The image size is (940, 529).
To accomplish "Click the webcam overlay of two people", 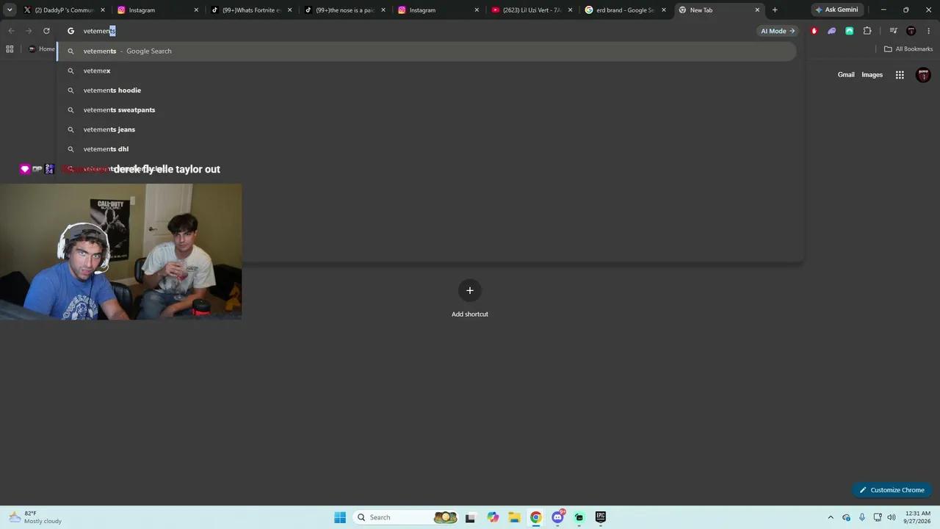I will (120, 251).
